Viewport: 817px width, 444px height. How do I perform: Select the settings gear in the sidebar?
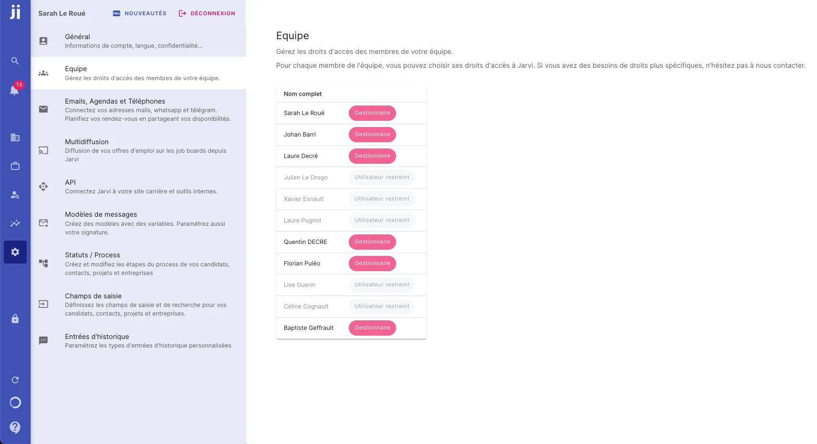15,252
